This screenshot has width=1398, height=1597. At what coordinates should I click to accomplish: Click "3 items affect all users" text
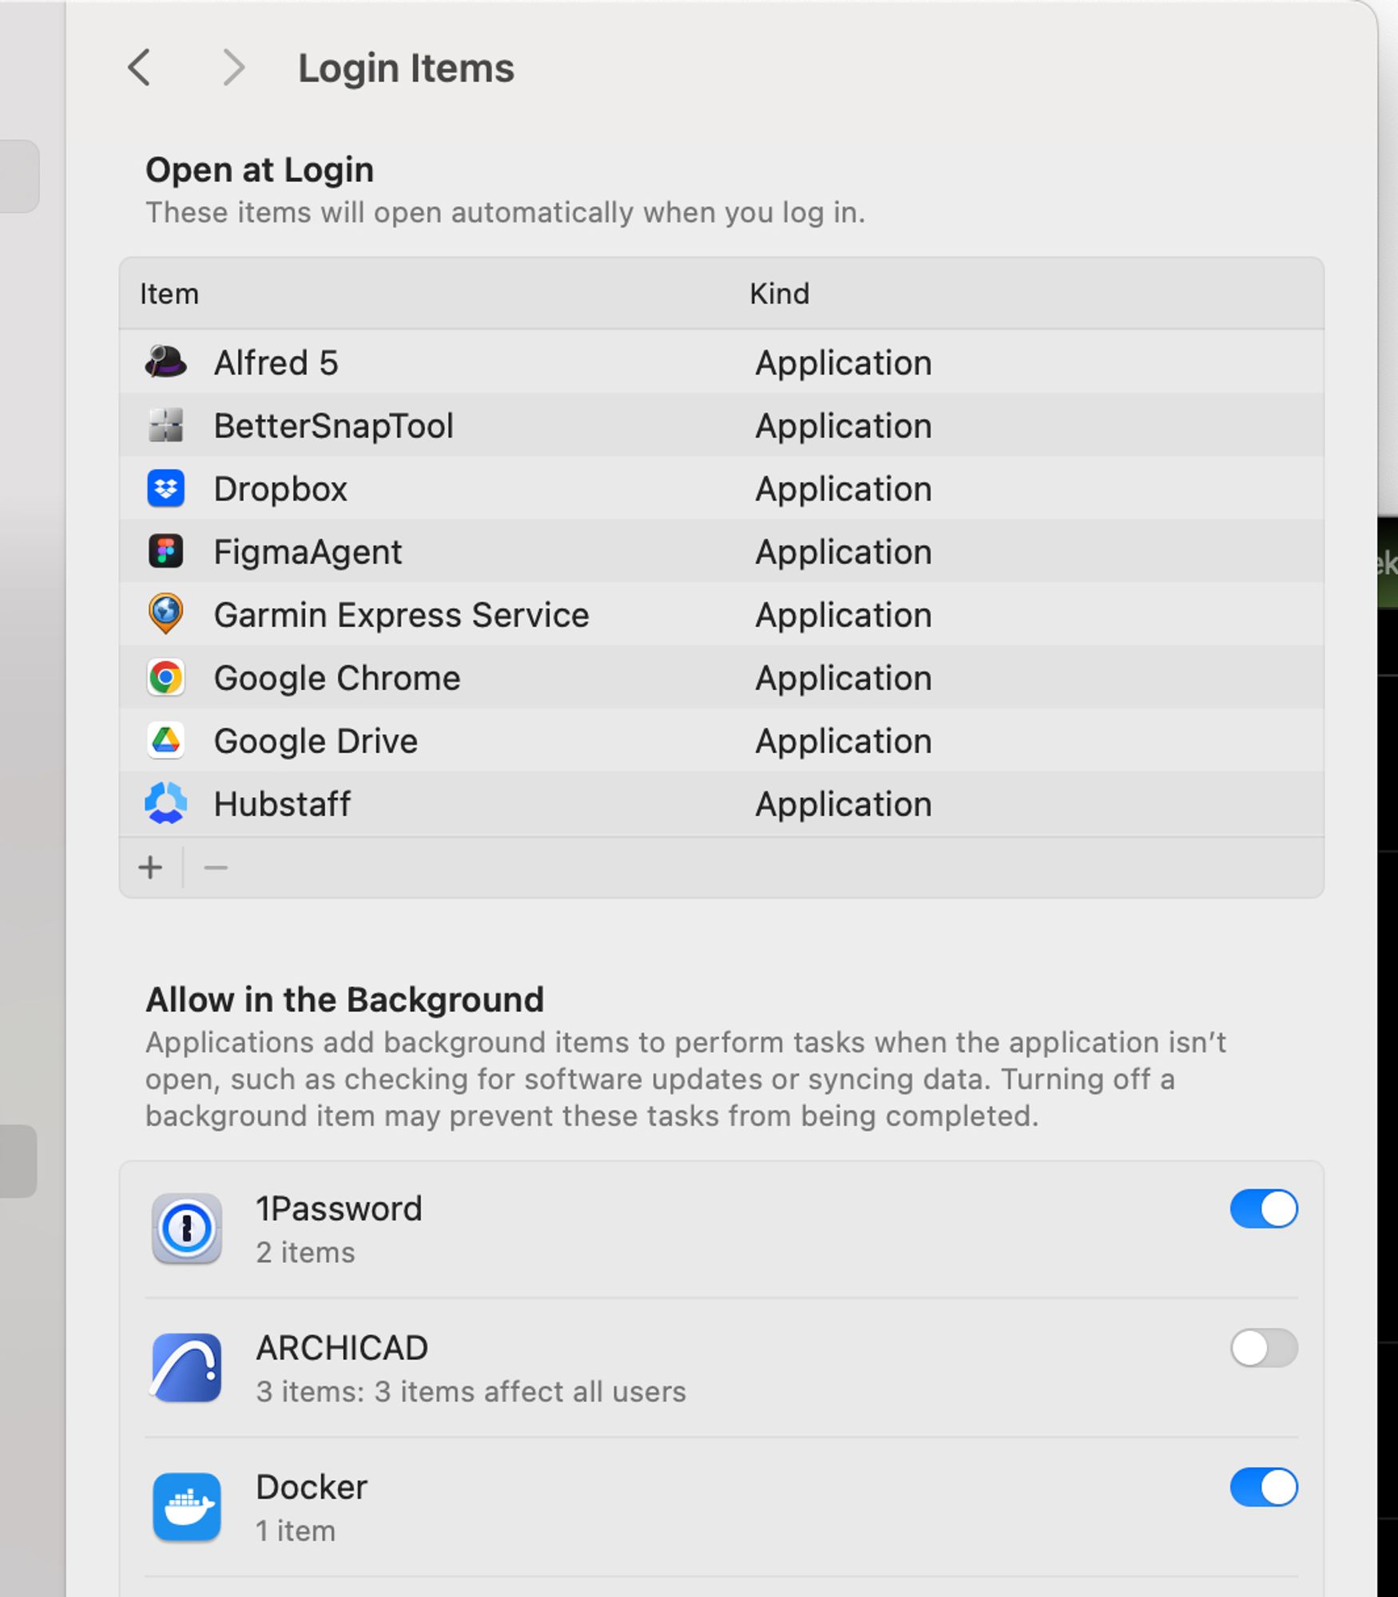point(530,1392)
